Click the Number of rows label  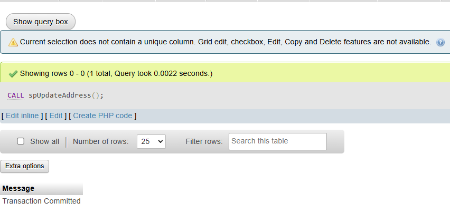point(100,141)
